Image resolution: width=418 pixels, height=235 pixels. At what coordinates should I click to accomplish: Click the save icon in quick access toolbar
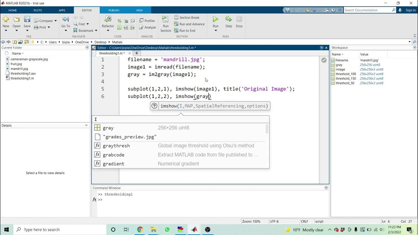pos(287,10)
